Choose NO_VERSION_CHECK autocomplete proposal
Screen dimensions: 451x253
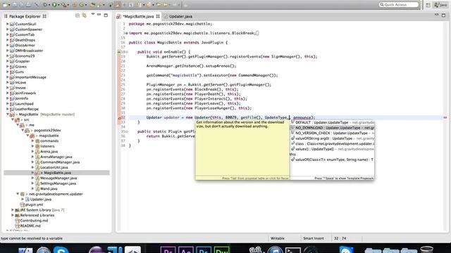(333, 133)
